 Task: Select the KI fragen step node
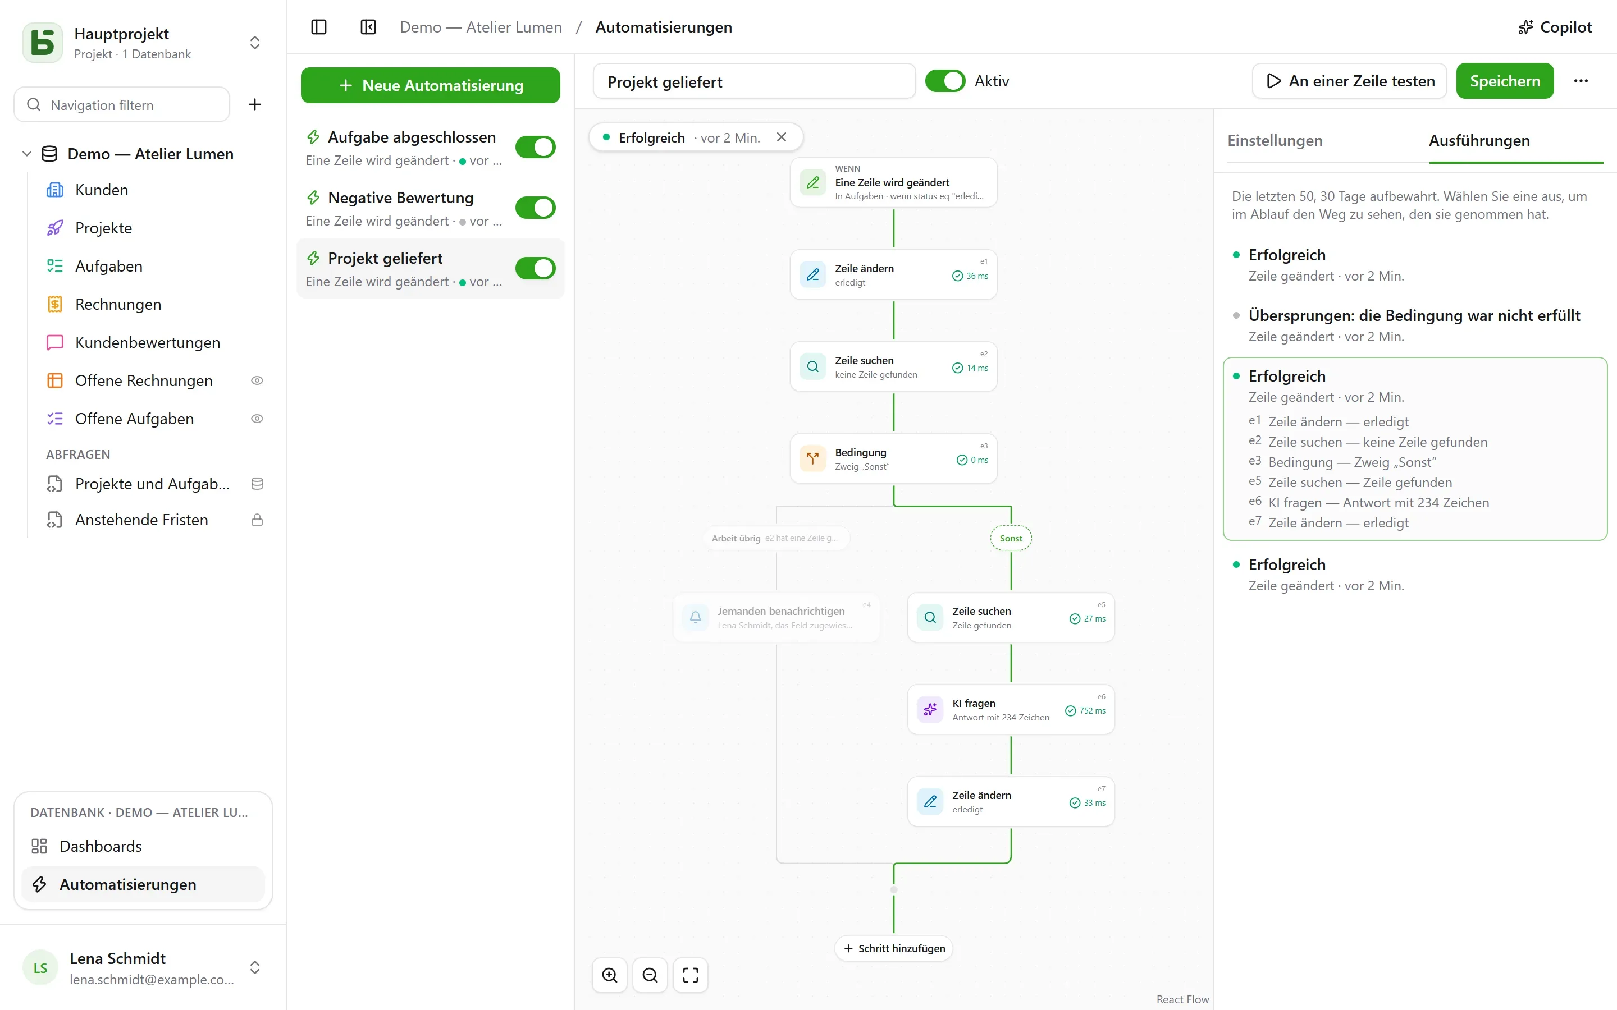(1010, 709)
